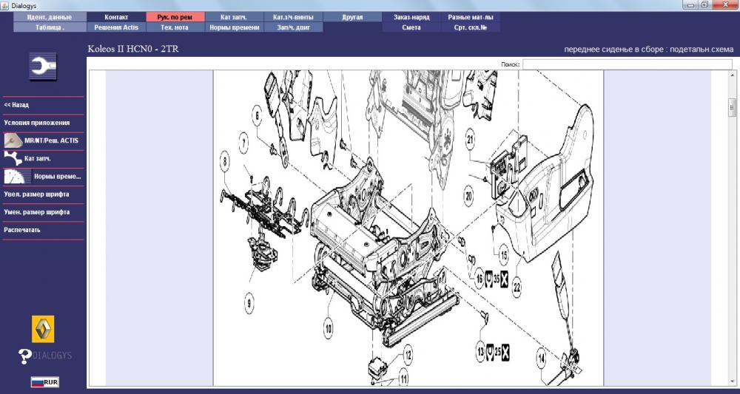Click the wrench repair icon
The height and width of the screenshot is (394, 740).
point(43,66)
